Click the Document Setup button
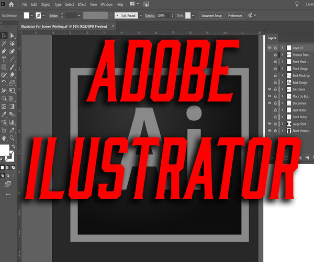314x262 pixels. point(211,16)
